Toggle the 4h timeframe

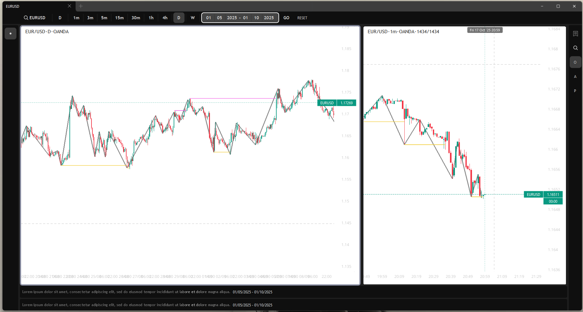tap(165, 18)
